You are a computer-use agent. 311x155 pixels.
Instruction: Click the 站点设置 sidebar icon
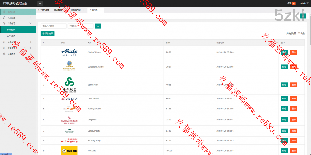[4, 18]
